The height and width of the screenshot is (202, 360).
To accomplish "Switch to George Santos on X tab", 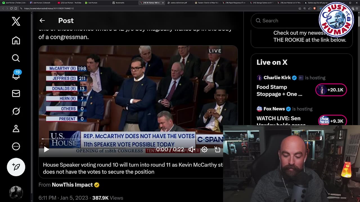I will click(x=262, y=3).
